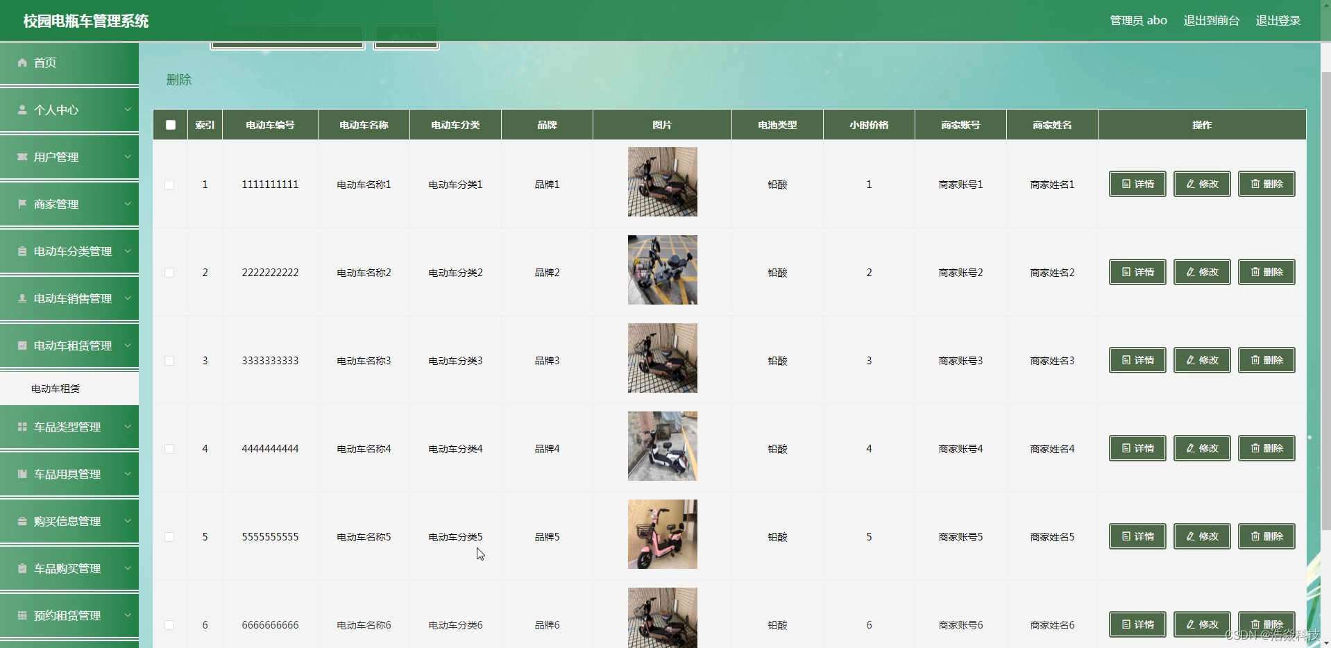Click the 用户管理 sidebar icon
Image resolution: width=1331 pixels, height=648 pixels.
[22, 157]
